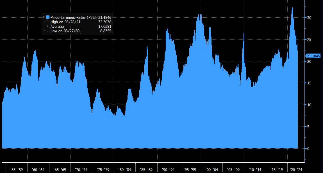Click the '95-'99 x-axis period label
Image resolution: width=323 pixels, height=173 pixels.
pos(190,170)
